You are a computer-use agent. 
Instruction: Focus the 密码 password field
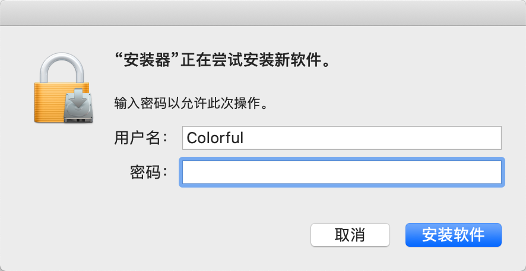point(342,172)
